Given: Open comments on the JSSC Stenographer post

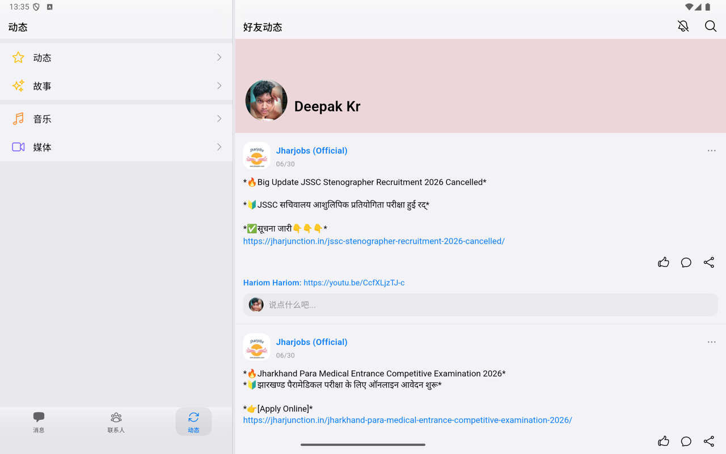Looking at the screenshot, I should pos(686,262).
